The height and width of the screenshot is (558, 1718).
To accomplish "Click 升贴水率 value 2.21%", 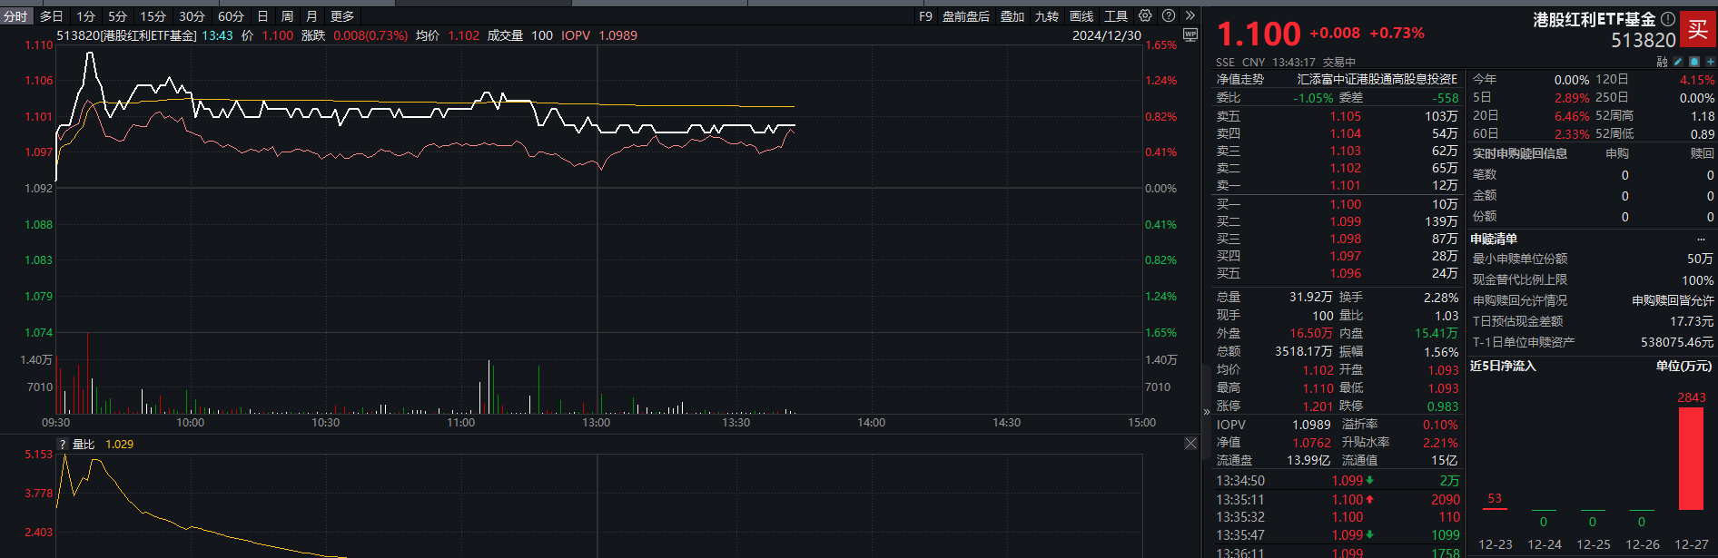I will pyautogui.click(x=1440, y=443).
